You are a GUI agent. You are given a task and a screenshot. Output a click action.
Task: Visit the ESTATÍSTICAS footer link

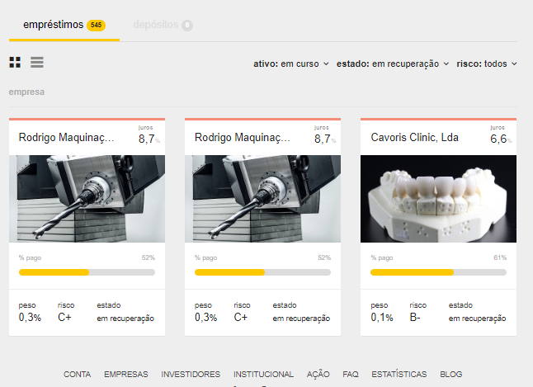(399, 375)
